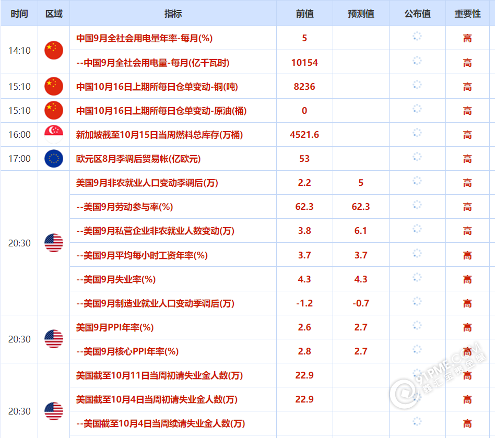Click the China flag in the 14:10 row

[x=54, y=50]
